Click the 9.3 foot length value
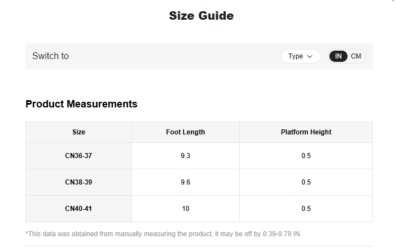The width and height of the screenshot is (396, 252). (186, 156)
